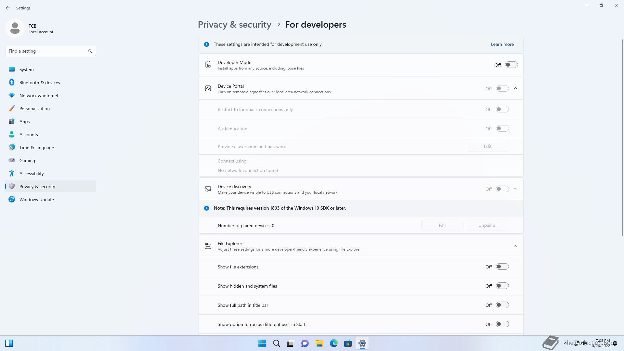Click the search magnifier icon in Find a setting

[x=90, y=51]
